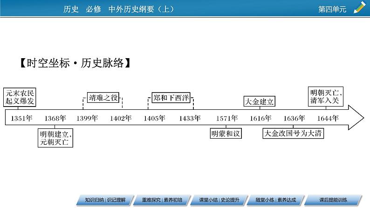Viewport: 370px width, 208px height.
Task: Open 随堂小练 | 素养达成 exercises
Action: point(274,199)
